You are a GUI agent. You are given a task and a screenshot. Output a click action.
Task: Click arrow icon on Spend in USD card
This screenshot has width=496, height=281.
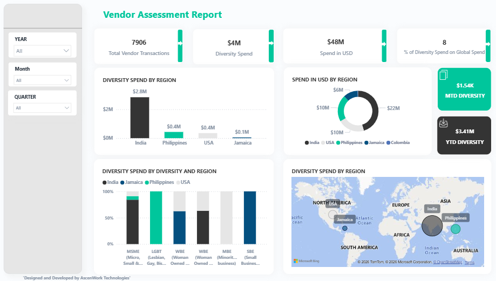tap(384, 42)
